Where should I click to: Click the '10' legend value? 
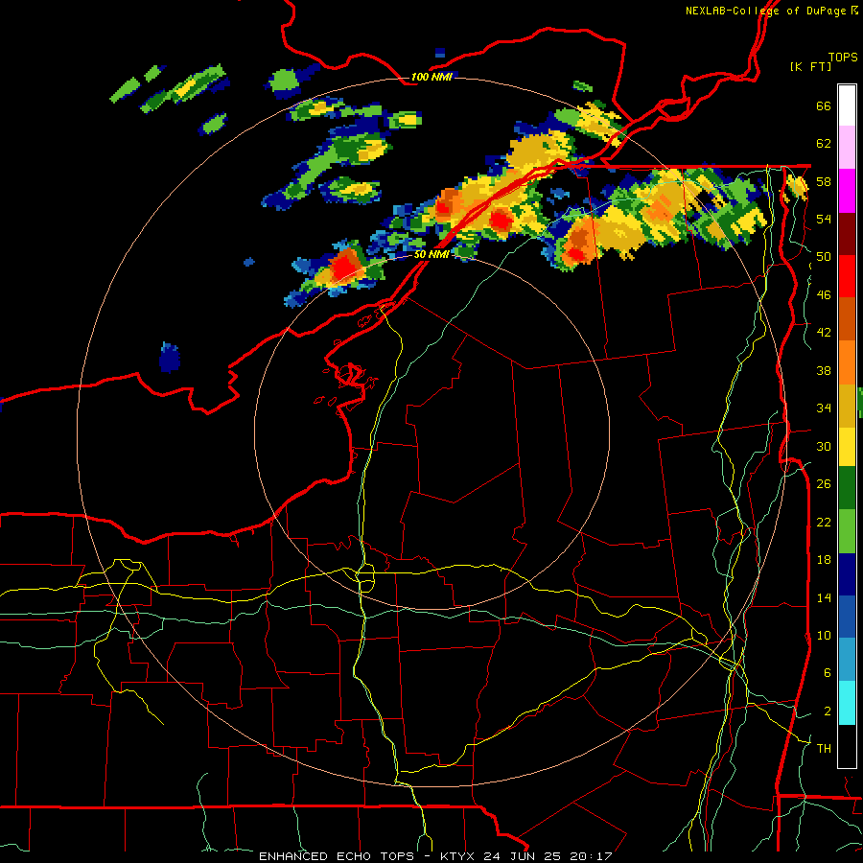pos(824,636)
